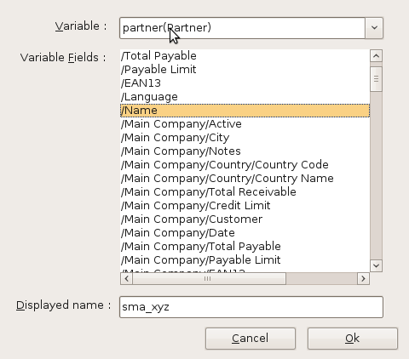
Task: Pick /Main Company/Active from the list
Action: coord(245,124)
